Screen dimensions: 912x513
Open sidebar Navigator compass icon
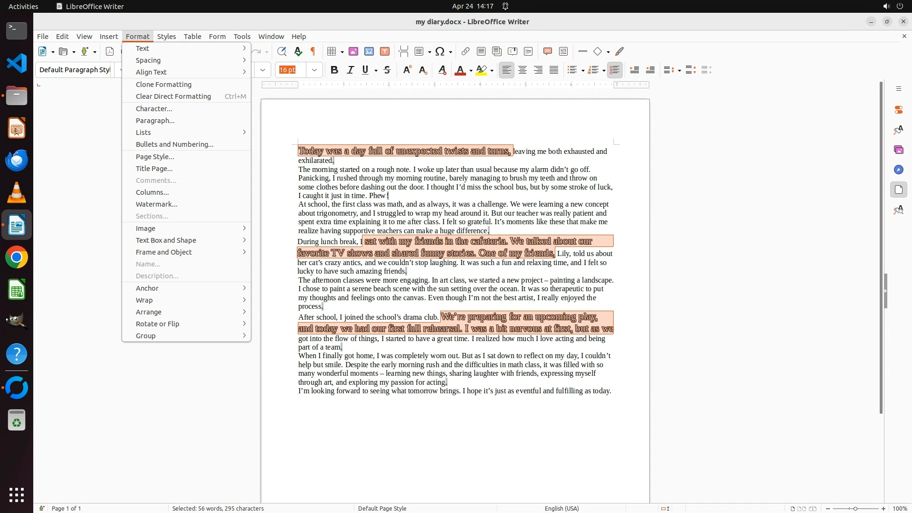click(x=898, y=170)
